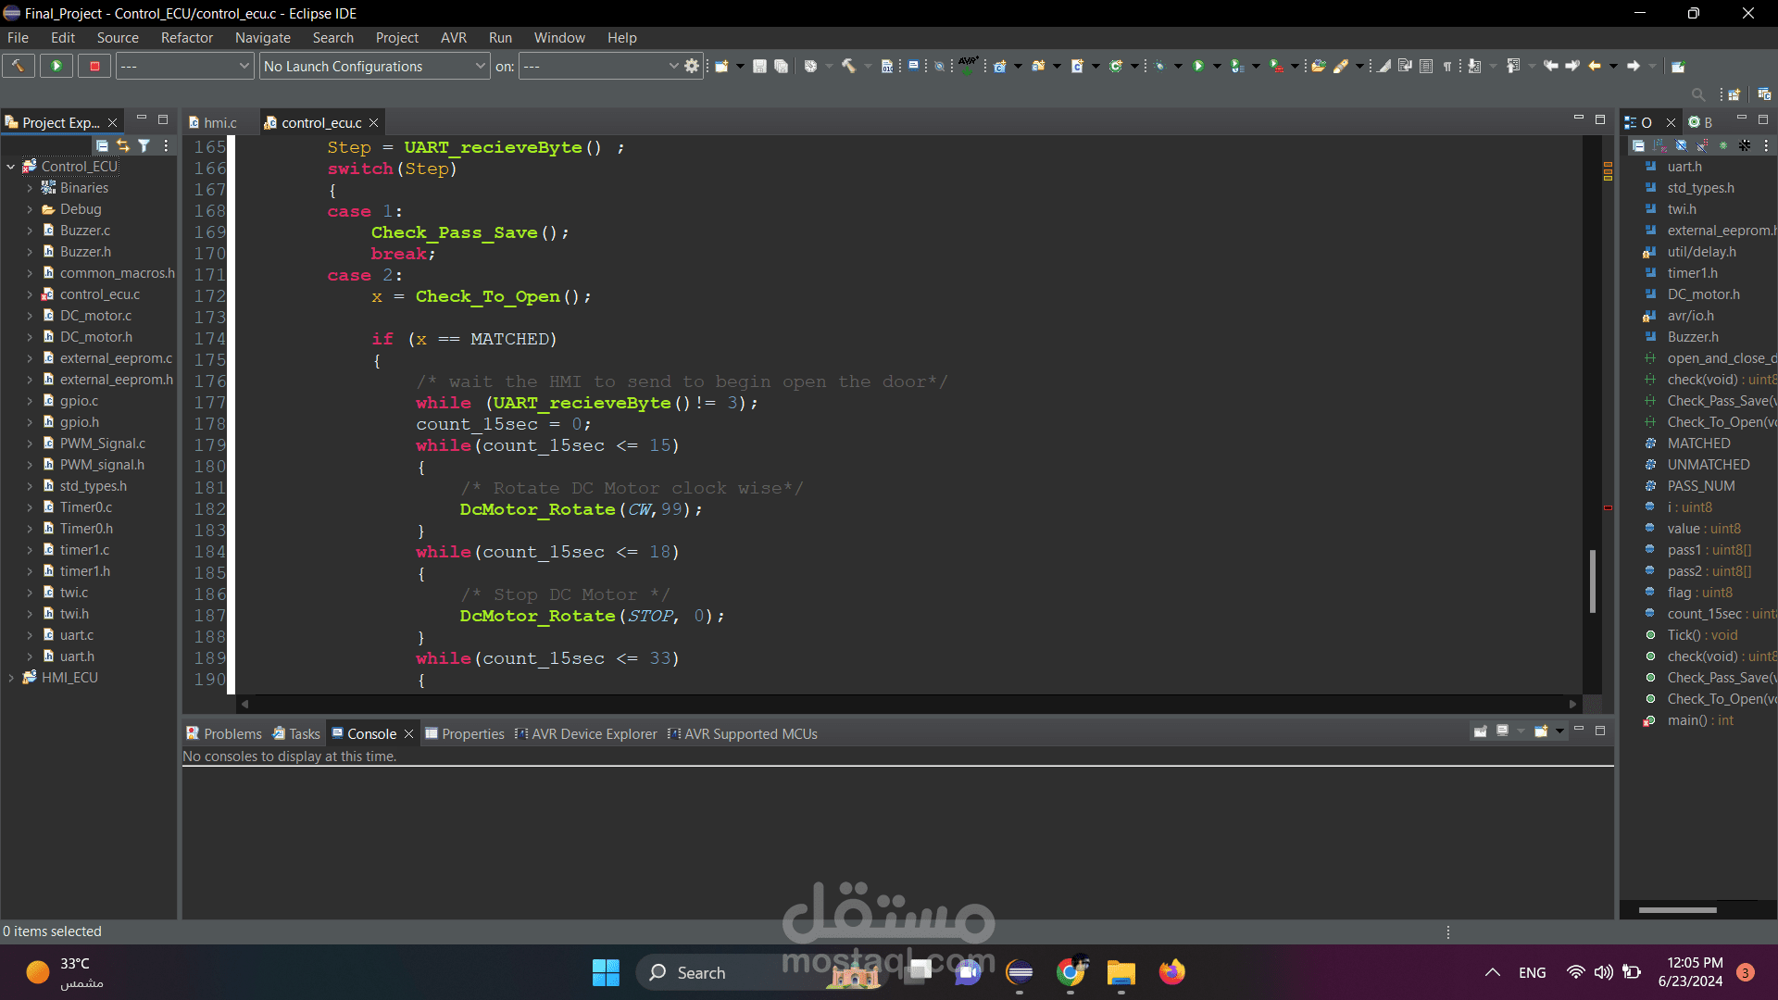Click the Filter funnel icon in Project Explorer
Screen dimensions: 1778x1000
coord(144,145)
